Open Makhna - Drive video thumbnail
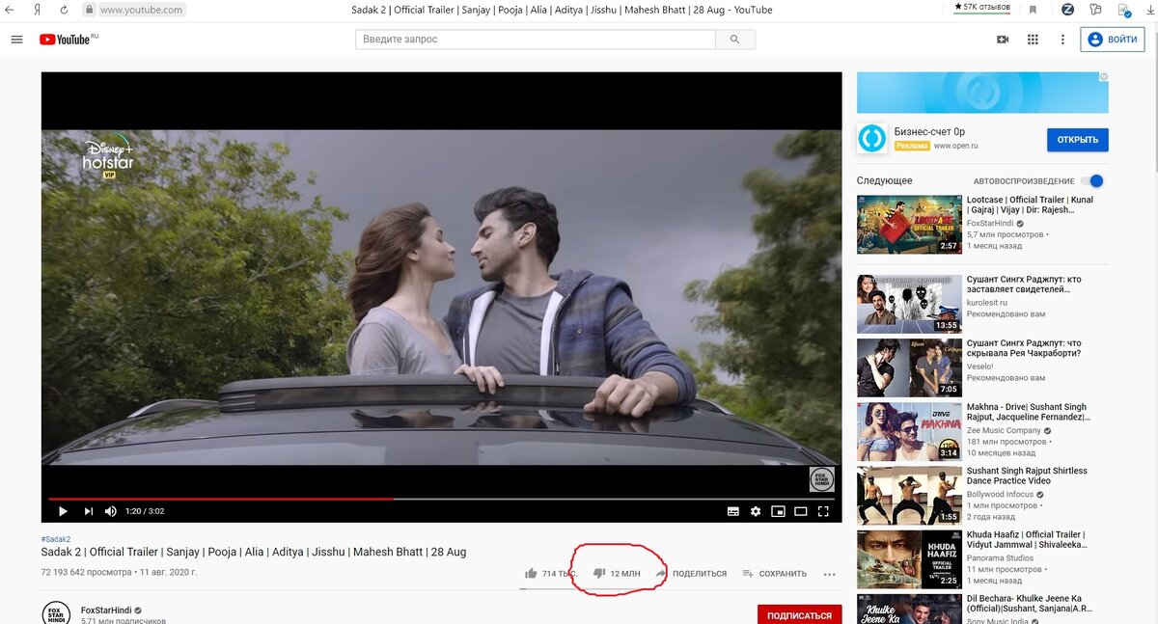 click(909, 431)
